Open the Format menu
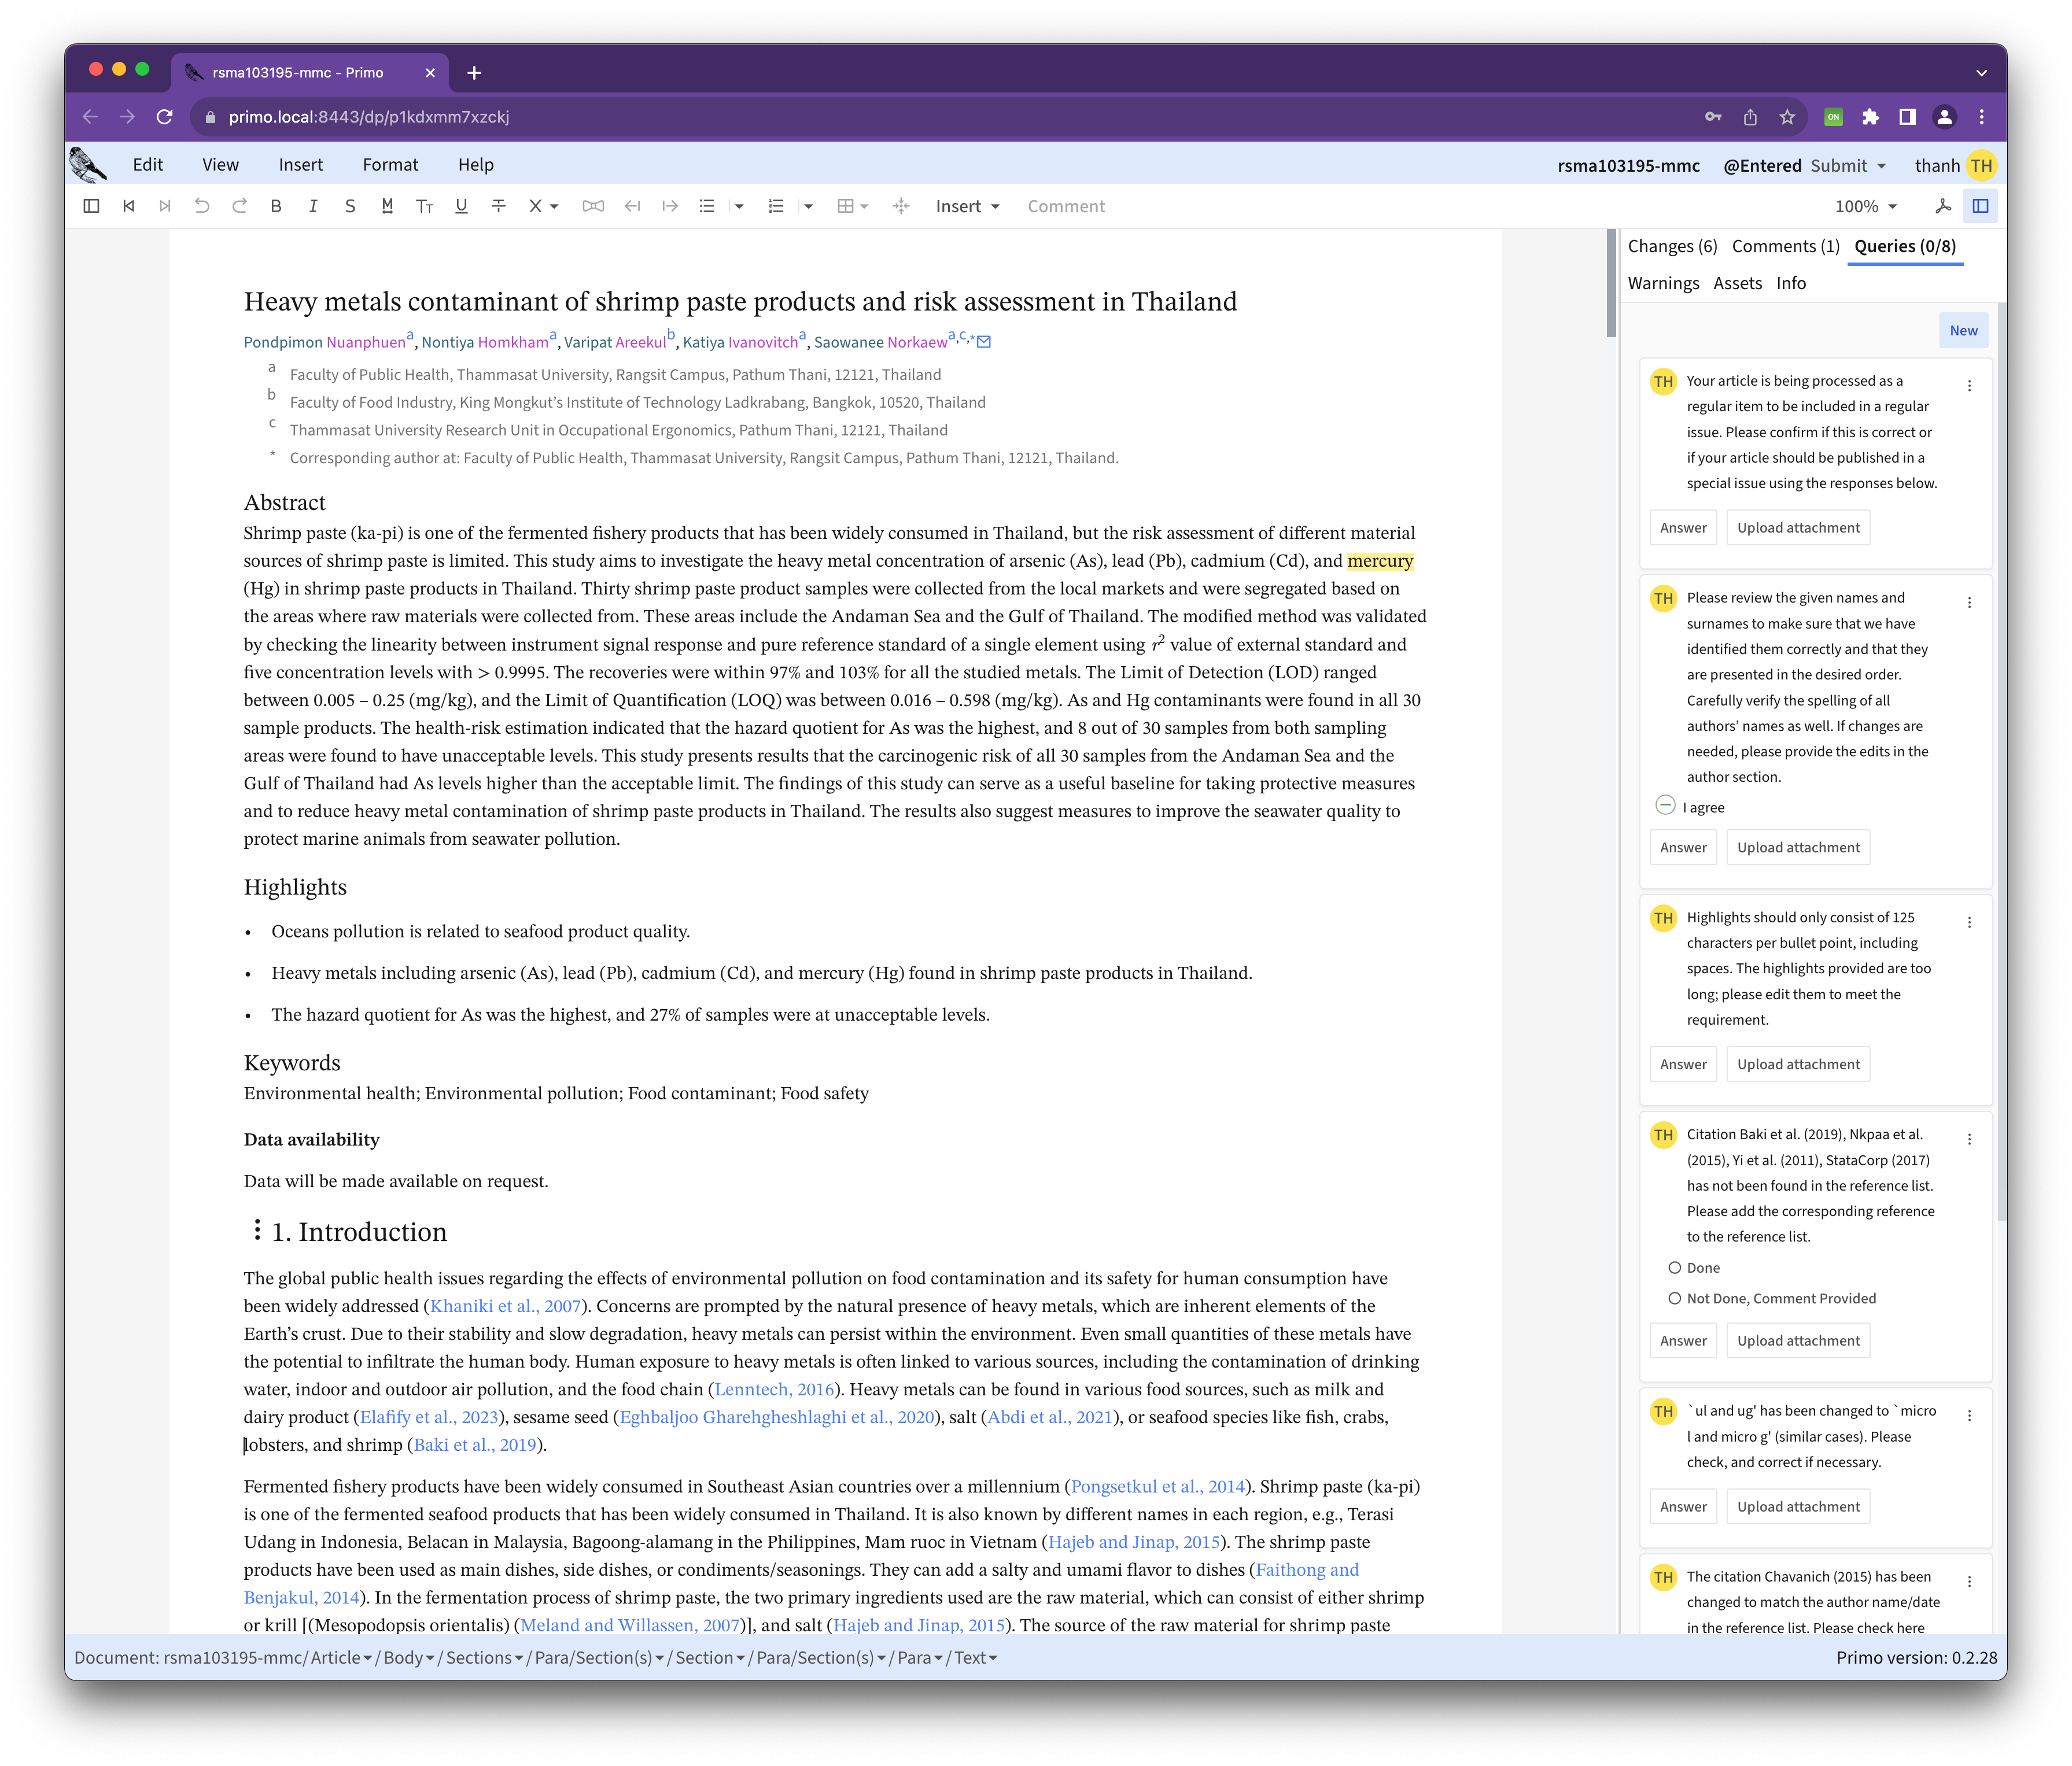Screen dimensions: 2072x1766 click(x=390, y=165)
